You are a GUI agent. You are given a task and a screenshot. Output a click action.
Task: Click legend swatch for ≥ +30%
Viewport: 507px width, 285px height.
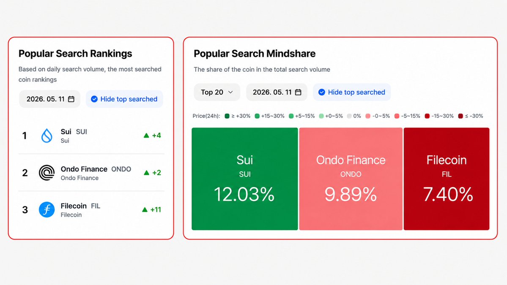pyautogui.click(x=227, y=116)
